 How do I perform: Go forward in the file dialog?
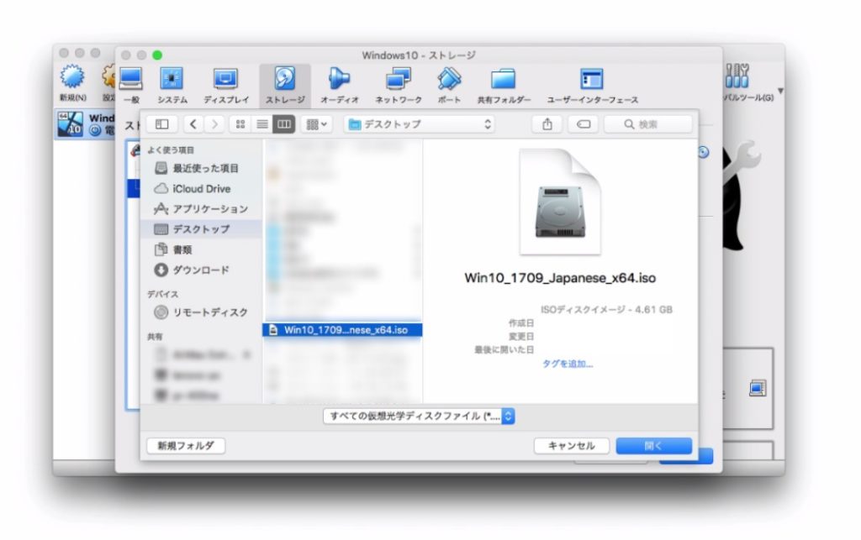[x=214, y=124]
